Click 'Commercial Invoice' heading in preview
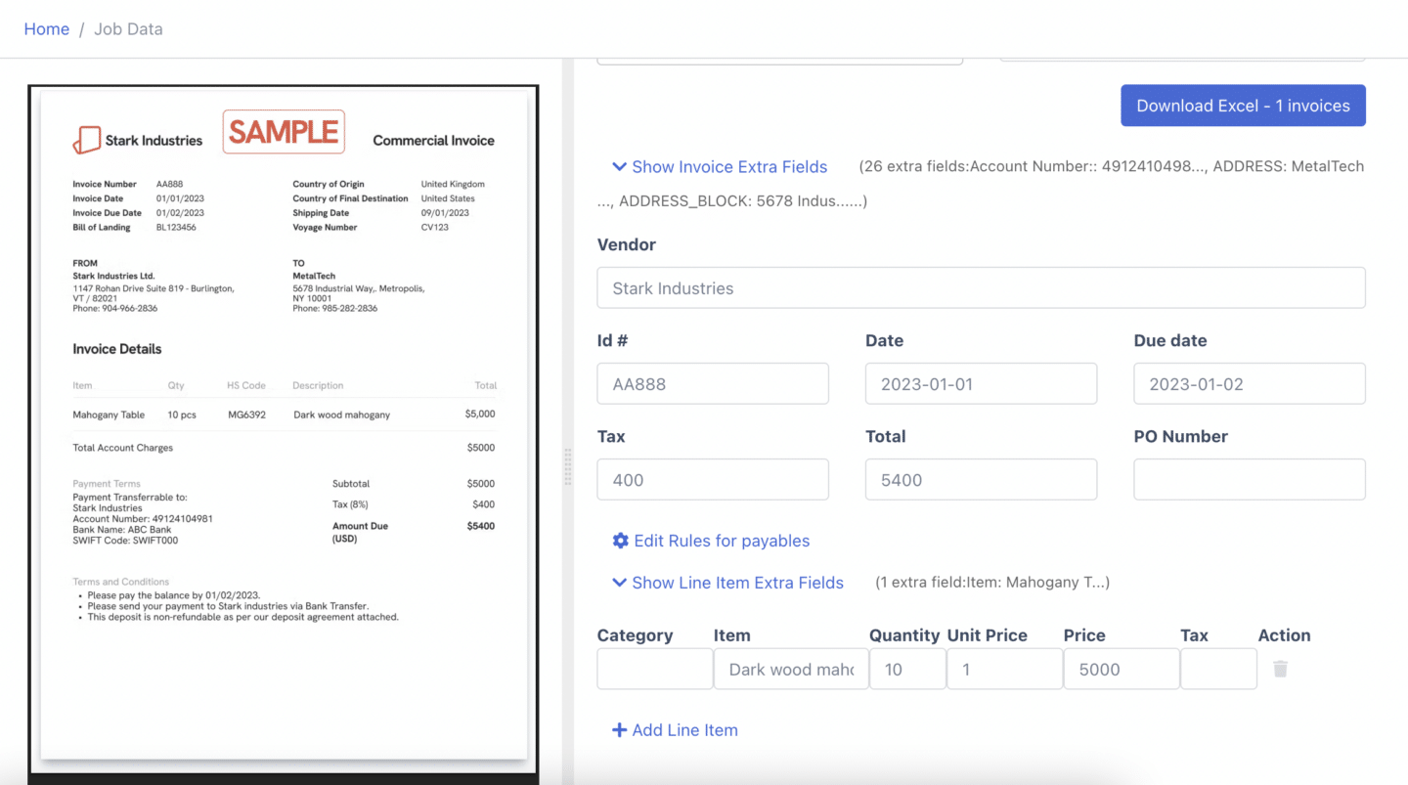1408x785 pixels. coord(433,141)
